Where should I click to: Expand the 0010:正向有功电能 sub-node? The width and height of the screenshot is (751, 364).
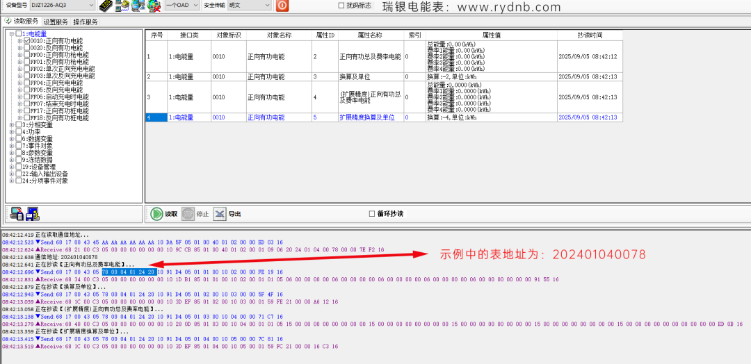coord(20,41)
